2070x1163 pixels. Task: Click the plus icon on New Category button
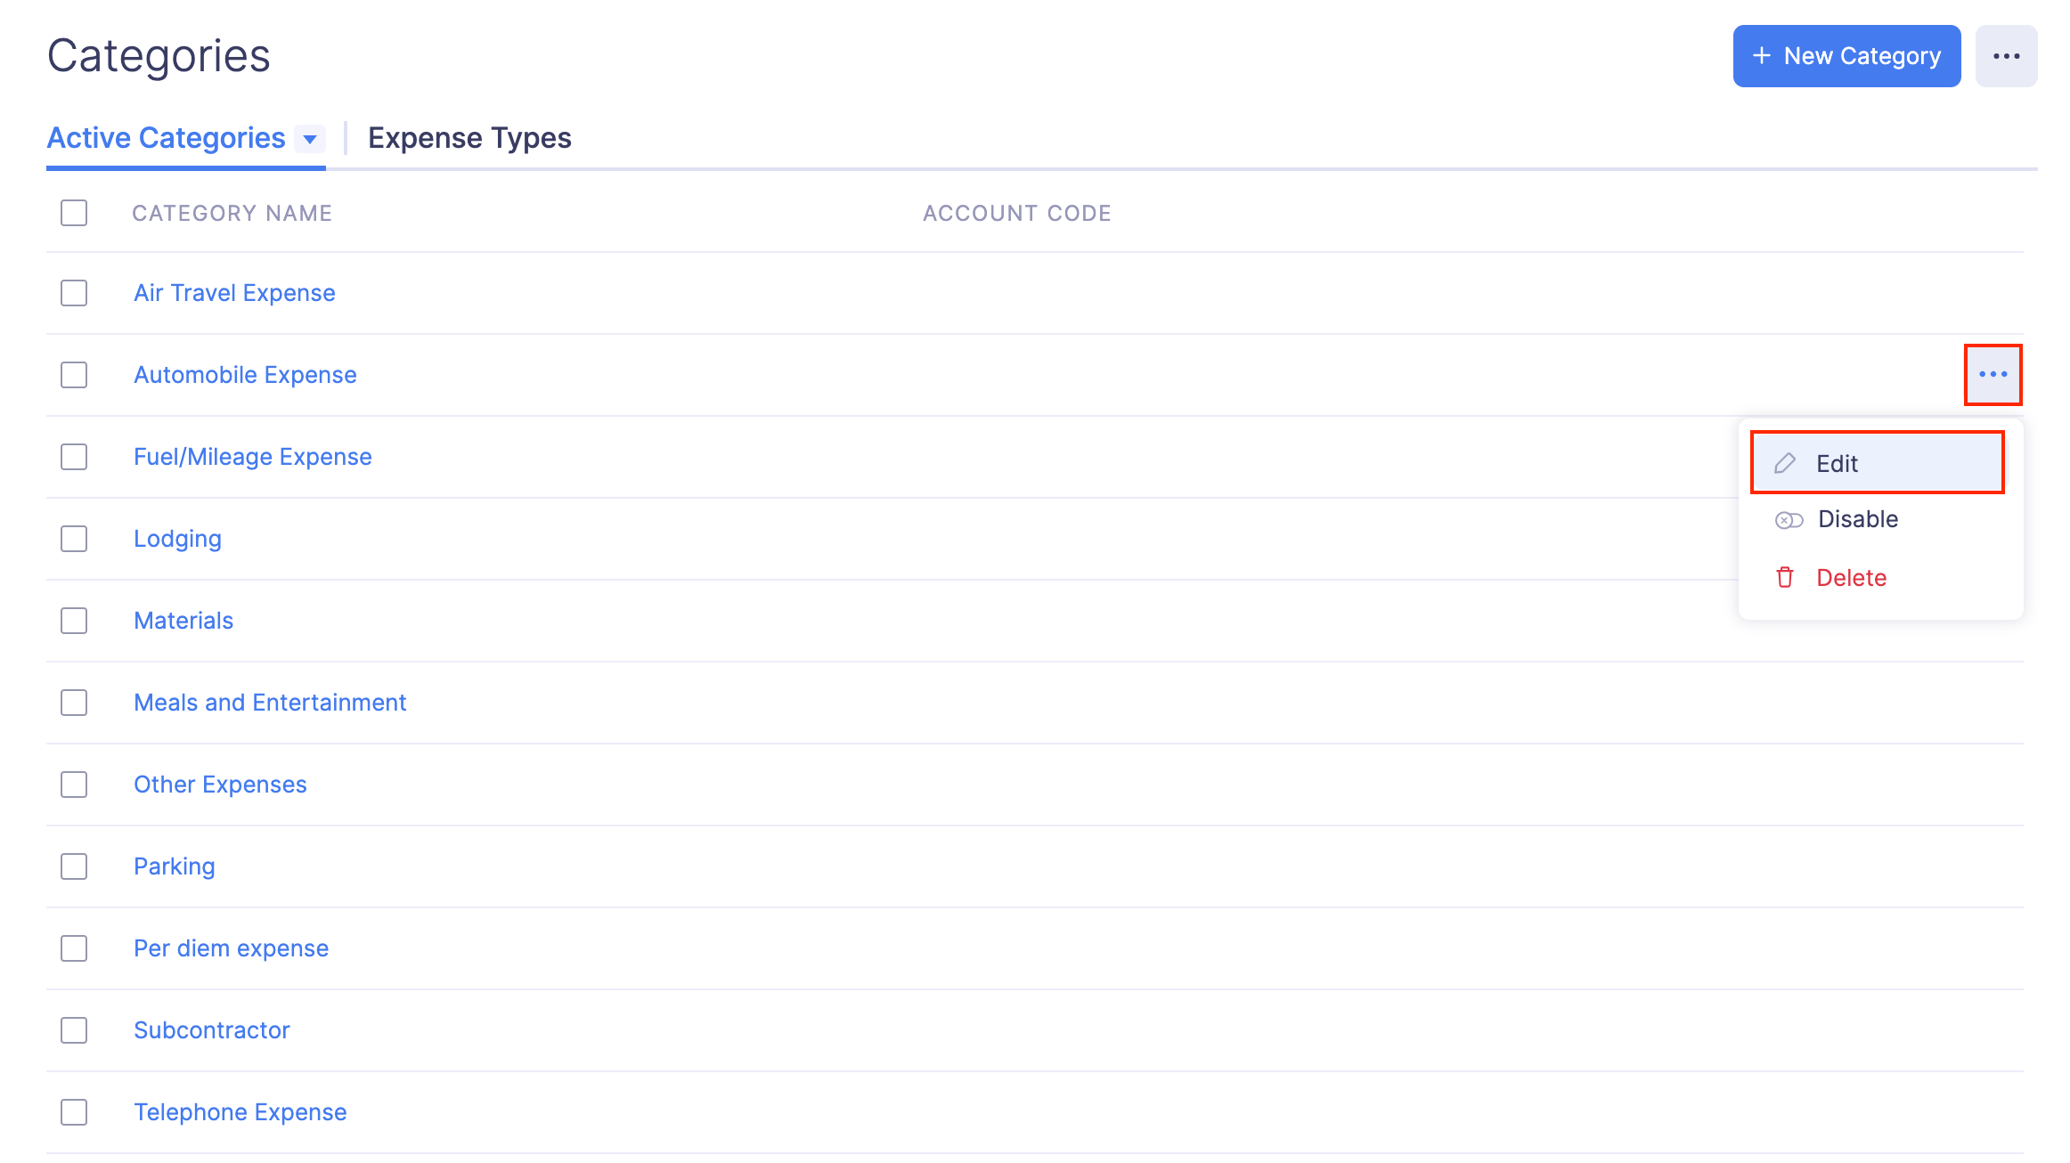1761,56
